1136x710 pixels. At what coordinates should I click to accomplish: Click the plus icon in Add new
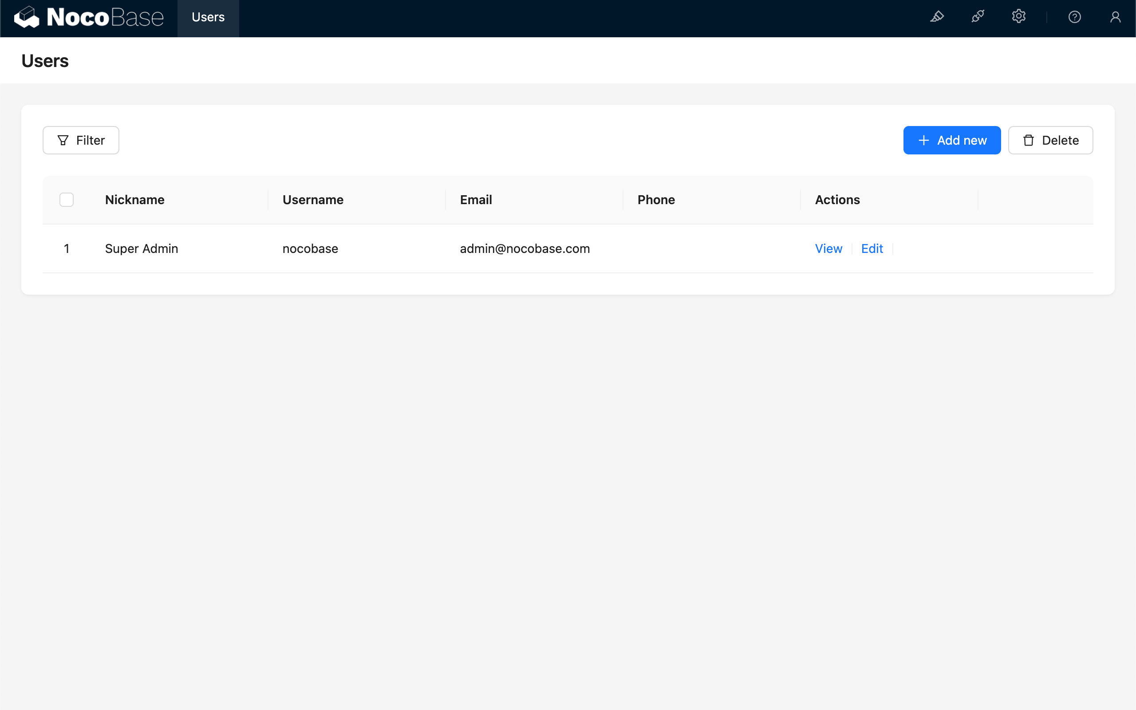tap(923, 140)
